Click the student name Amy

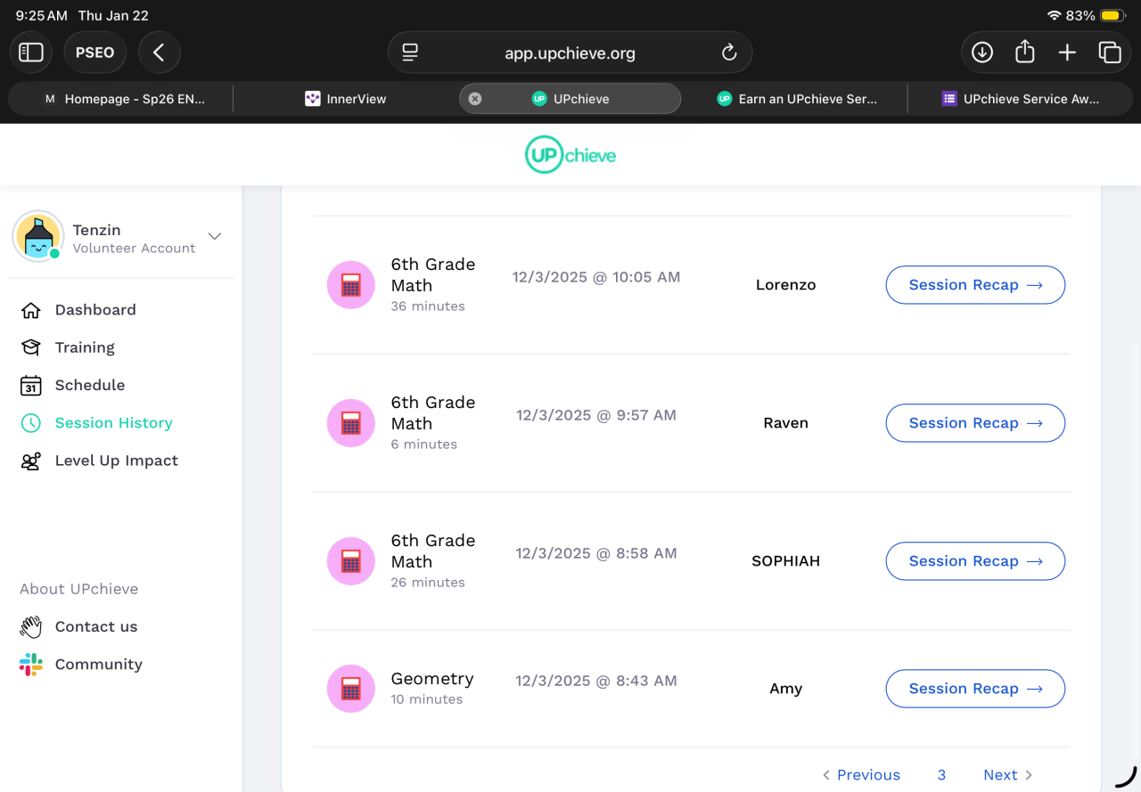785,689
